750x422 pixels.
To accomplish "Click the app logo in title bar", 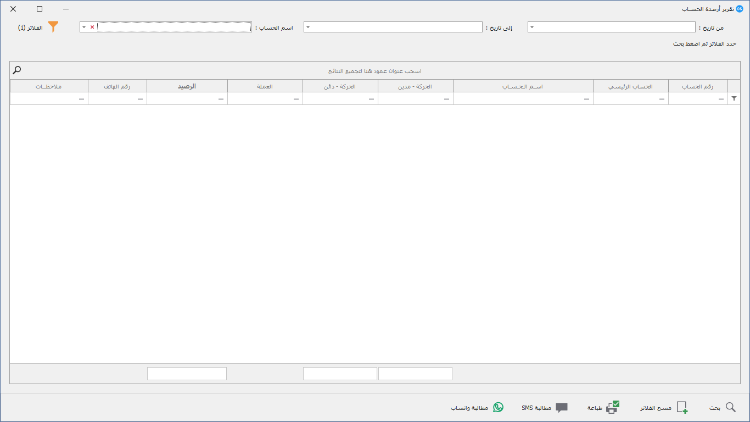I will (739, 9).
